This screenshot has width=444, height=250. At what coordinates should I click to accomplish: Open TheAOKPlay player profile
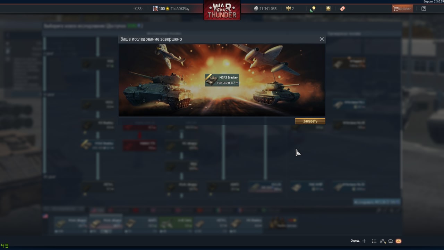tap(180, 9)
